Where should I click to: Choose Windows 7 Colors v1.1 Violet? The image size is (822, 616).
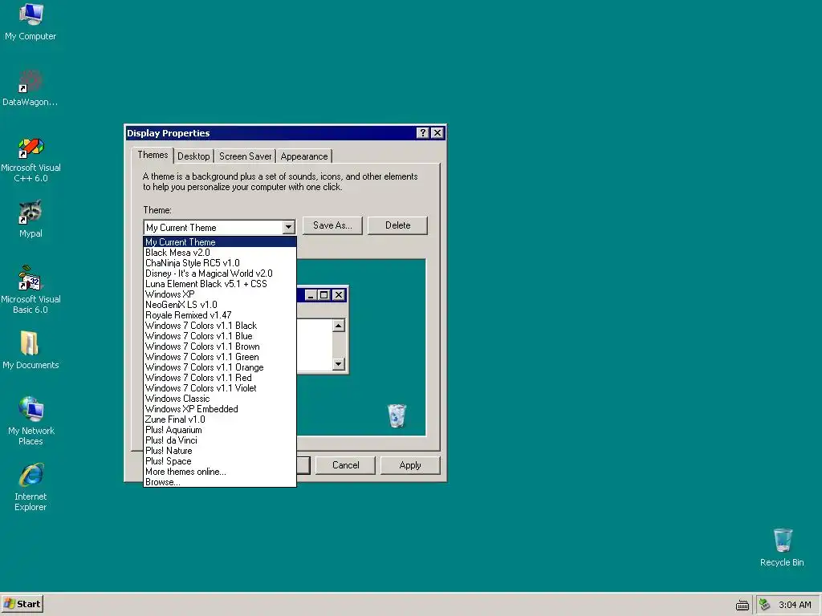point(220,388)
